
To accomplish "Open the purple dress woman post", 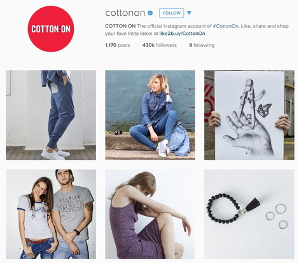I will click(150, 214).
